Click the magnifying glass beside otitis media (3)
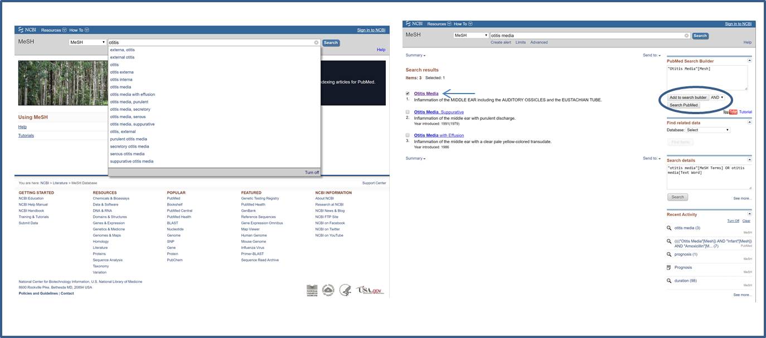 pyautogui.click(x=669, y=228)
